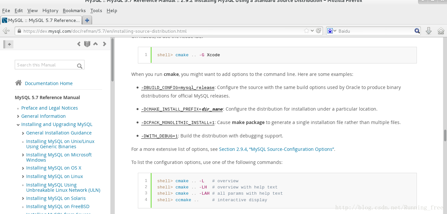447x214 pixels.
Task: Go to next manual section arrow
Action: point(104,44)
